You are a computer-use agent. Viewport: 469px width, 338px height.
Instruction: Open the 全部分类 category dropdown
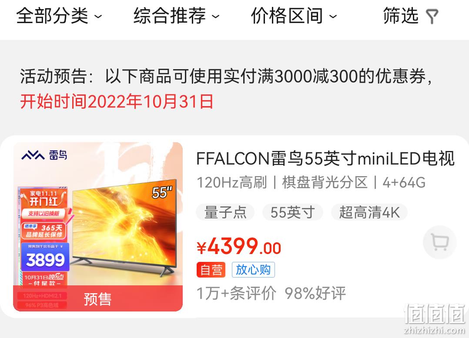(x=59, y=16)
